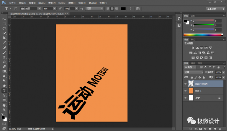Select the Blur tool

click(x=4, y=76)
